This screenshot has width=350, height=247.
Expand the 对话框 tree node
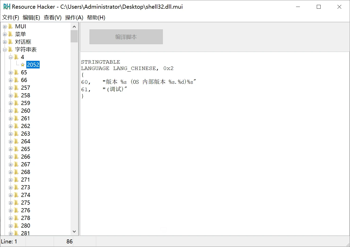pyautogui.click(x=5, y=42)
